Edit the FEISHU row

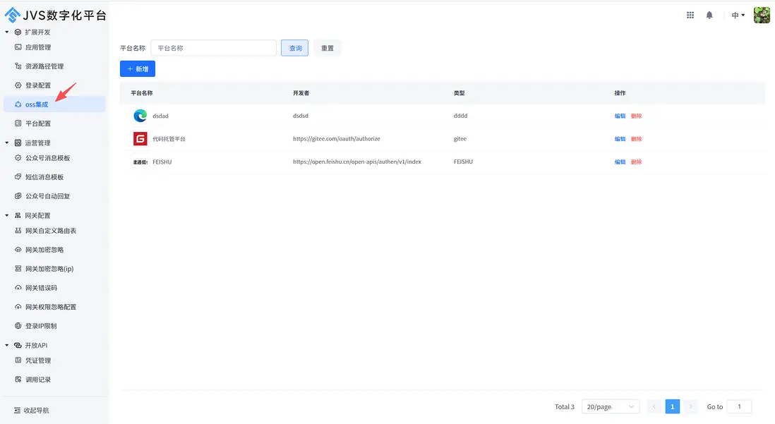(x=620, y=162)
